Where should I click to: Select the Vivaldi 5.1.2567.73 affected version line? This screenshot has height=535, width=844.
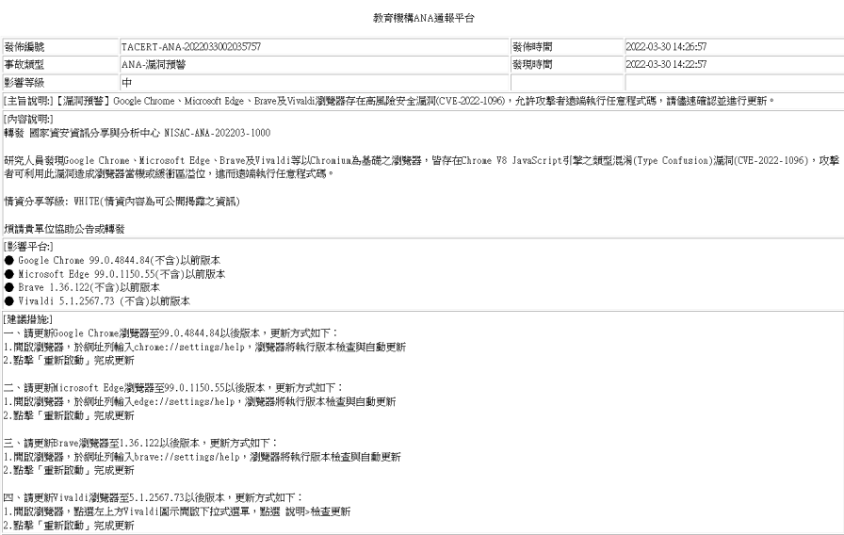pyautogui.click(x=97, y=301)
